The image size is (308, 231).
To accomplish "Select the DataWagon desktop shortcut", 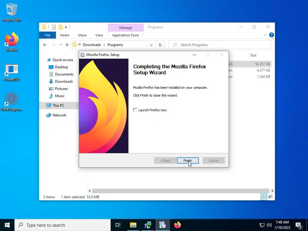I will (12, 102).
